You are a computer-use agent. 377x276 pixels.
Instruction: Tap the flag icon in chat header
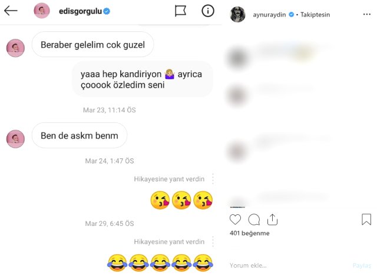(180, 11)
